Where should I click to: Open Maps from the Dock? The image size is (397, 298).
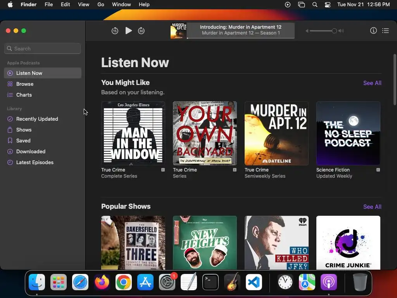pyautogui.click(x=307, y=282)
